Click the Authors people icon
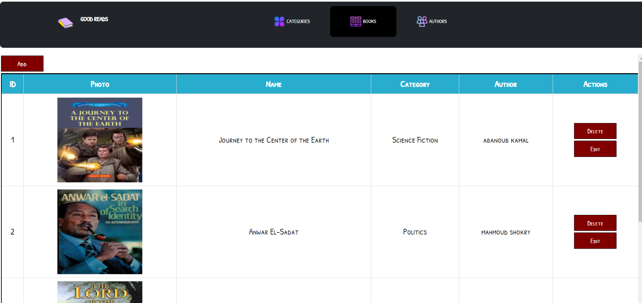The height and width of the screenshot is (303, 642). coord(422,21)
